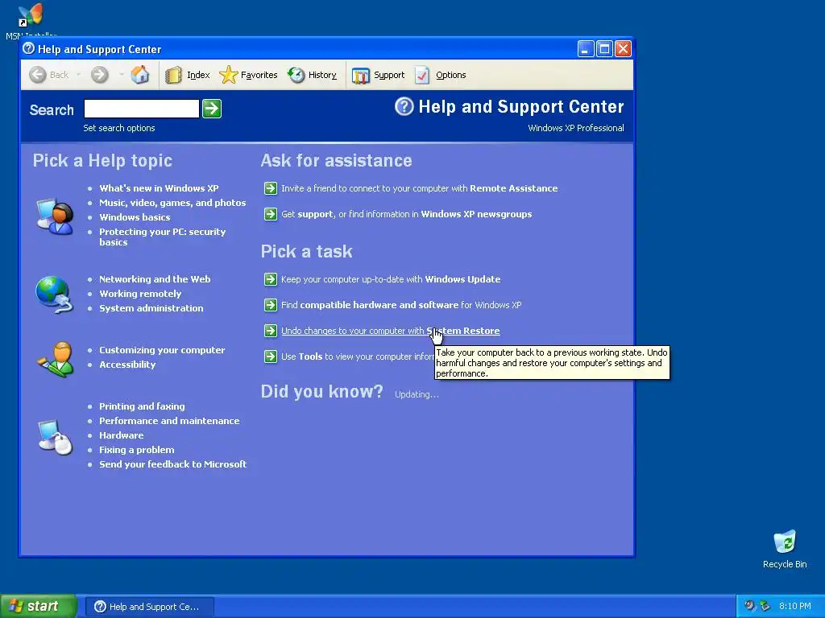Open Fixing a problem topic

coord(137,450)
